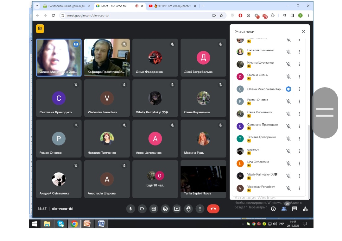This screenshot has width=342, height=241.
Task: Click the yellow icon above the video grid
Action: coord(40,28)
